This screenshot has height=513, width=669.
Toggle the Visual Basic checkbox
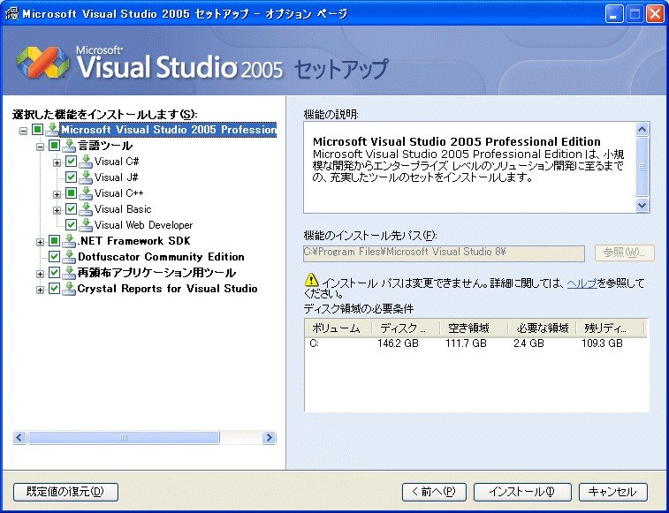pos(71,209)
